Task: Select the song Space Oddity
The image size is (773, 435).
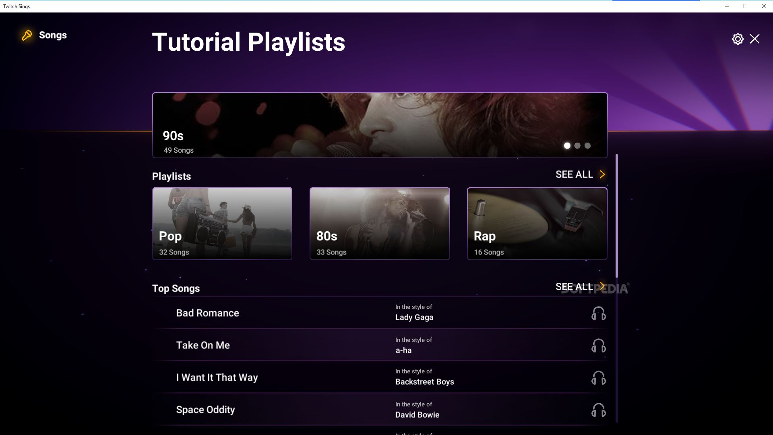Action: pyautogui.click(x=205, y=410)
